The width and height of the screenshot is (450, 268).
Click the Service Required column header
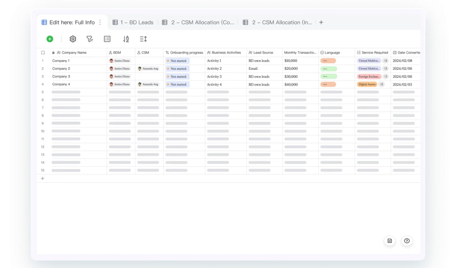coord(372,53)
